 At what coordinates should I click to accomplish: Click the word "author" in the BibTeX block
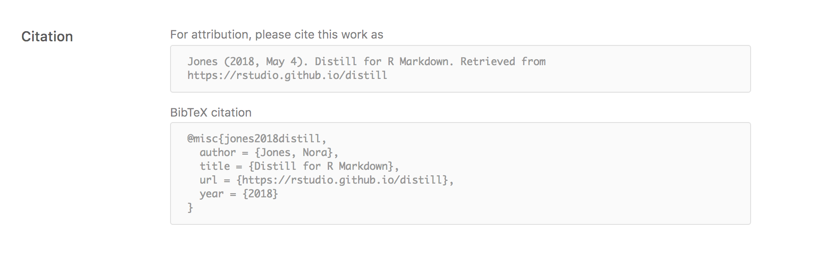217,152
